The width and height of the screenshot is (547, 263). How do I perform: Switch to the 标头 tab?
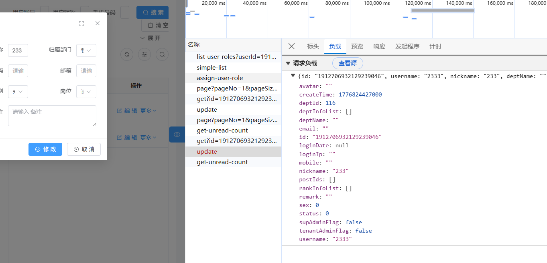[x=313, y=46]
